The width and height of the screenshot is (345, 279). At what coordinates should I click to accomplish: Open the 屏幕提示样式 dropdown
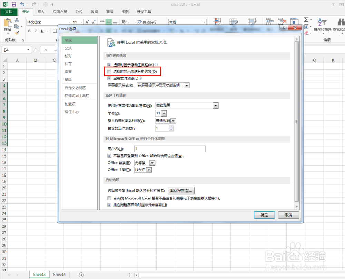click(187, 85)
